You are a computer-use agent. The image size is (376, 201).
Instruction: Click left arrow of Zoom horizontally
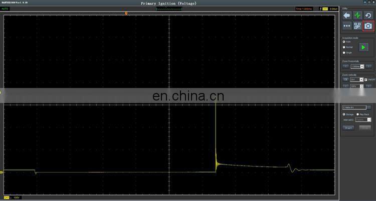(x=345, y=66)
